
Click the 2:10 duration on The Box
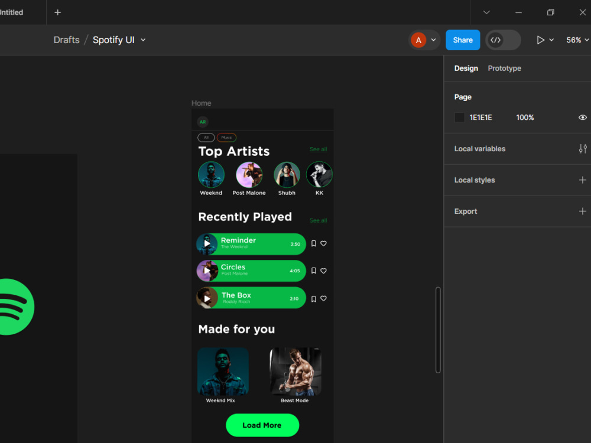point(294,299)
